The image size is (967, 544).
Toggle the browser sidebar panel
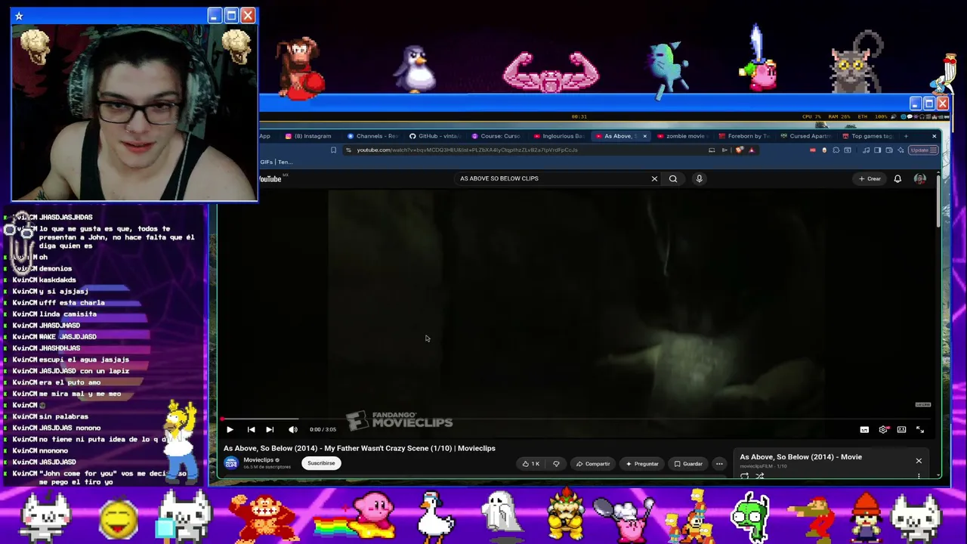pos(877,150)
